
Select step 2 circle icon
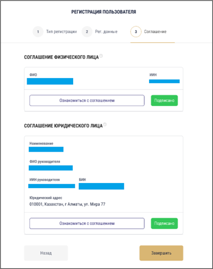click(87, 31)
